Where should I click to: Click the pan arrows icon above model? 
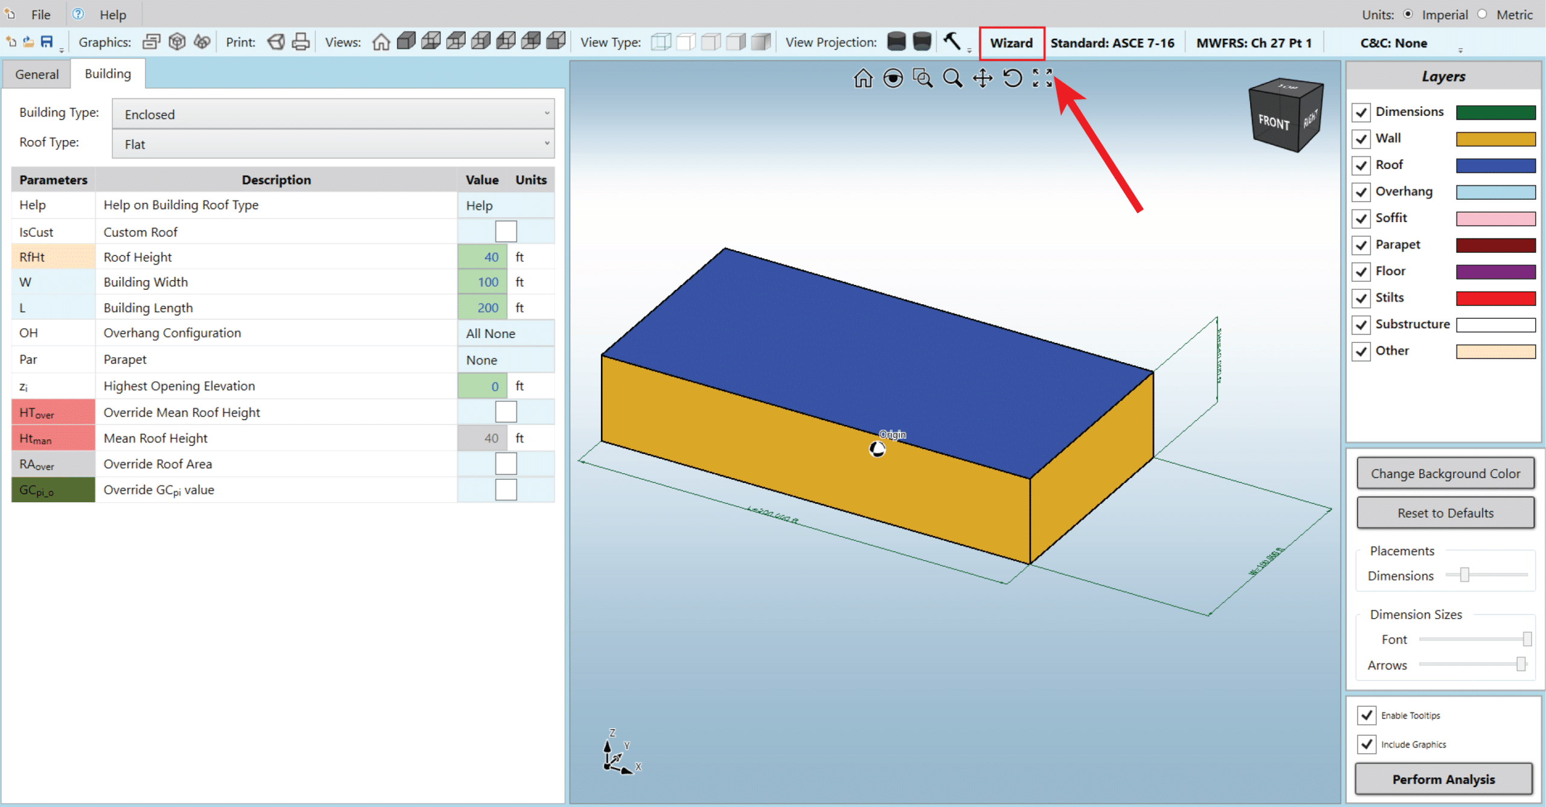(x=983, y=78)
